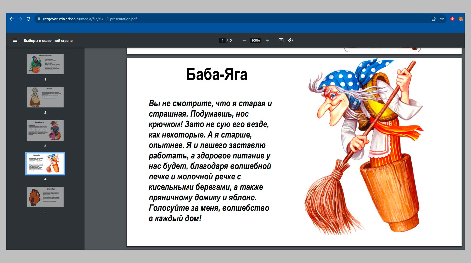The width and height of the screenshot is (471, 263).
Task: Click the text line 'Голосуйте за меня, волшебство'
Action: 209,208
